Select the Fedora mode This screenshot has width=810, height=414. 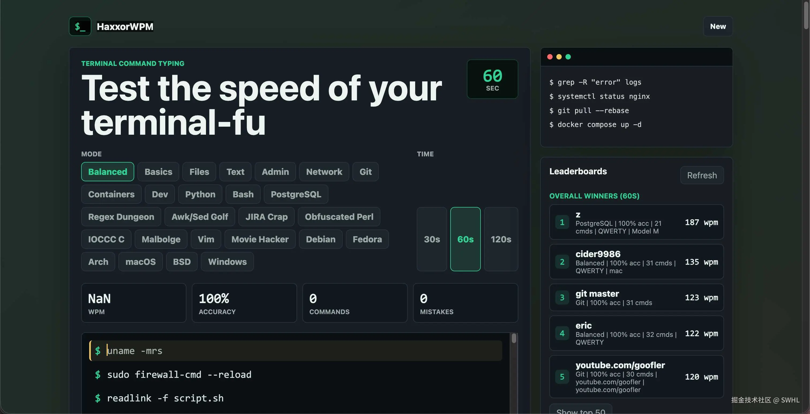(367, 239)
